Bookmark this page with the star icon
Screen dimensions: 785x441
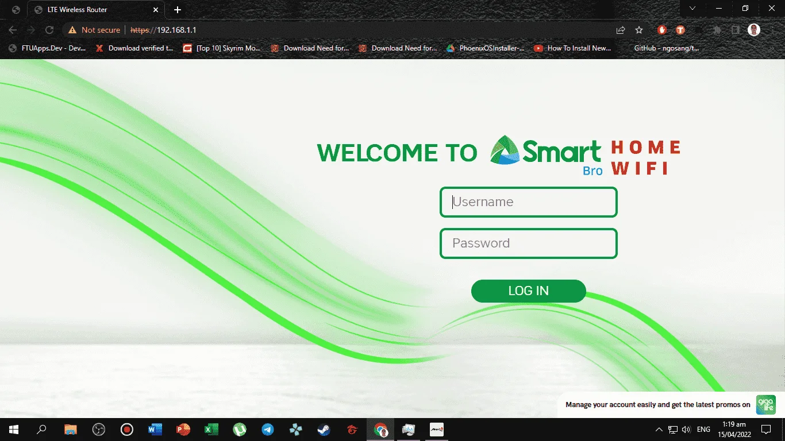(x=639, y=30)
